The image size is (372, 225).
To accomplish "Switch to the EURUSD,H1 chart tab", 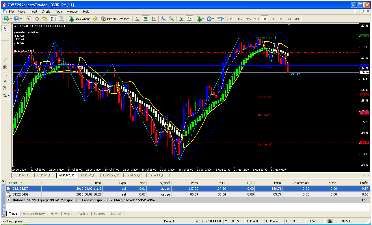I will 111,175.
